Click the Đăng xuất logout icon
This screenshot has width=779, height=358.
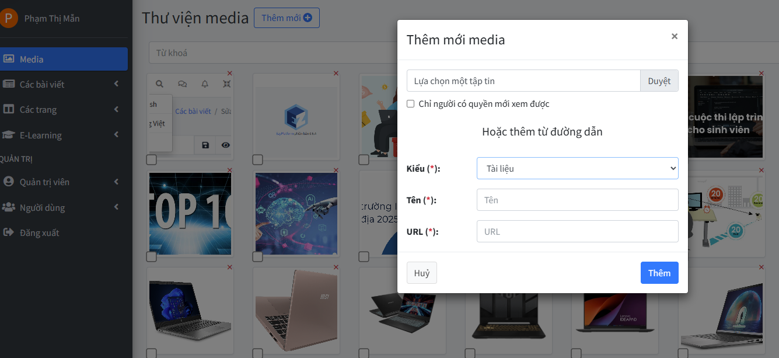[x=9, y=232]
